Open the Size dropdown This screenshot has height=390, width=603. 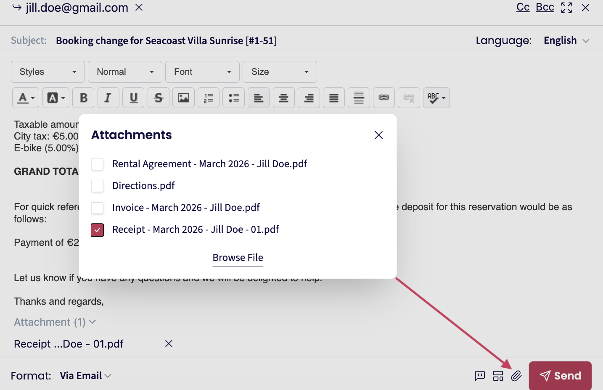[280, 72]
